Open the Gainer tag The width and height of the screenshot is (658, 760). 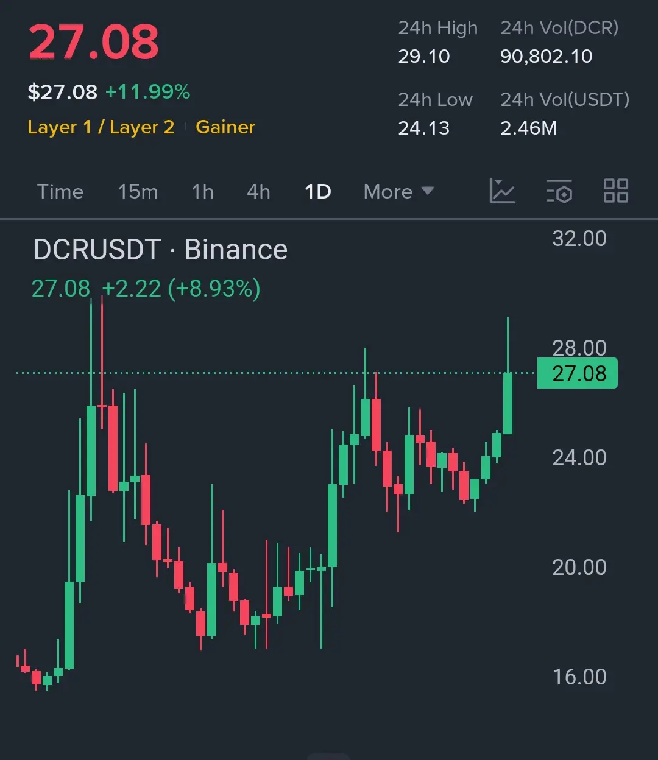pyautogui.click(x=225, y=127)
